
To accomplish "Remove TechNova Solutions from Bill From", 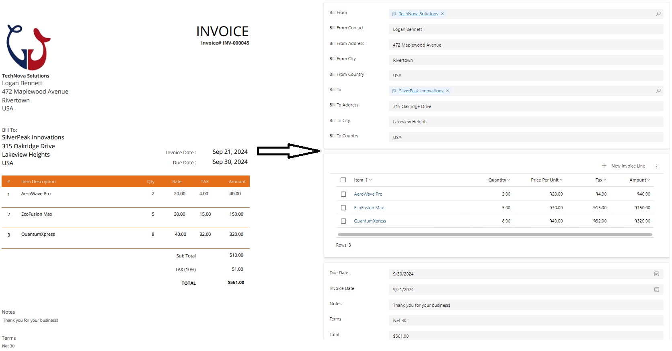I will point(442,14).
